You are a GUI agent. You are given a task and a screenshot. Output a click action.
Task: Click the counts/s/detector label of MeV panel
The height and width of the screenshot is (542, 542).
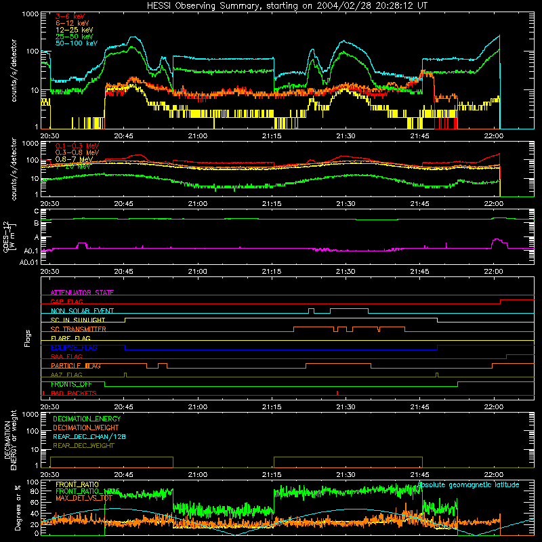[x=14, y=169]
